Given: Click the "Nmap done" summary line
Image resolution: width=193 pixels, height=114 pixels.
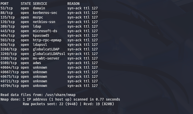Looking at the screenshot, I should (x=60, y=99).
